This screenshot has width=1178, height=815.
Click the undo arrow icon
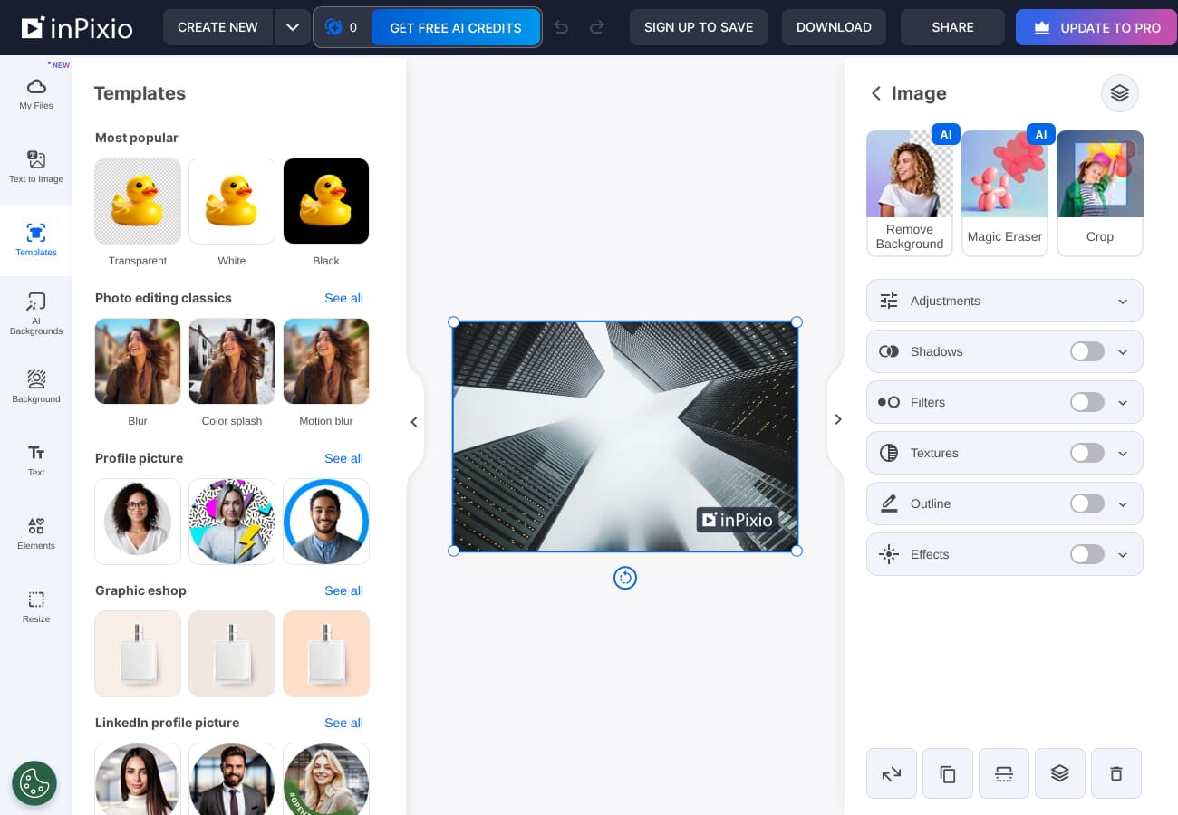[561, 27]
